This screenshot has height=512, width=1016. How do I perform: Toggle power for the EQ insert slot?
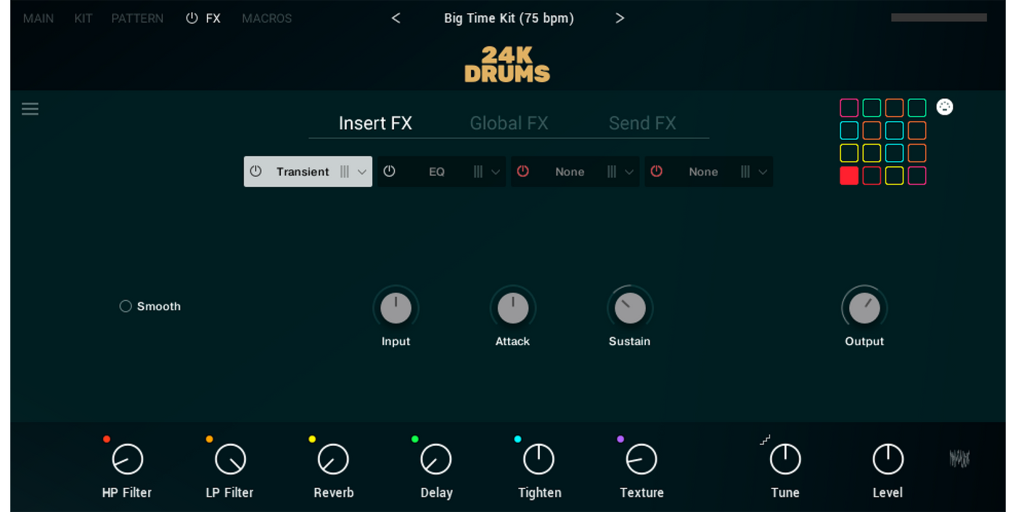(x=389, y=172)
